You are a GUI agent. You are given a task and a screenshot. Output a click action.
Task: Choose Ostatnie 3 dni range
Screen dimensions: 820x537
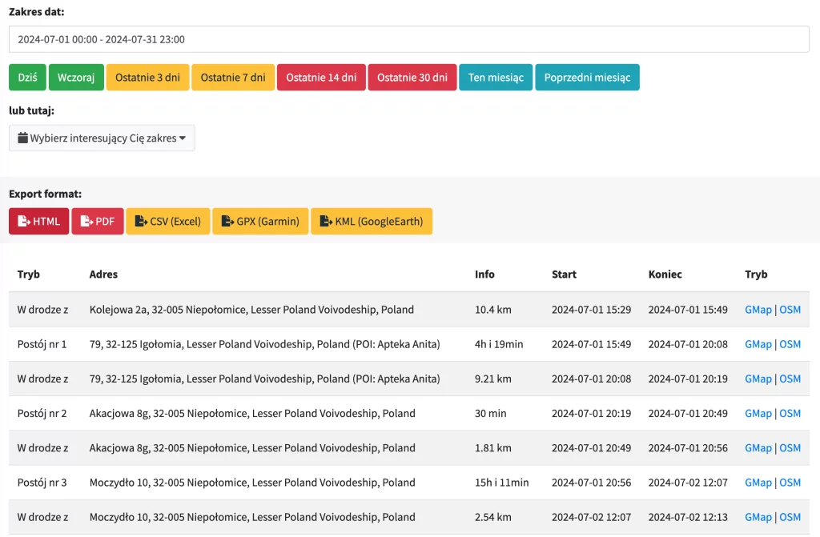147,78
